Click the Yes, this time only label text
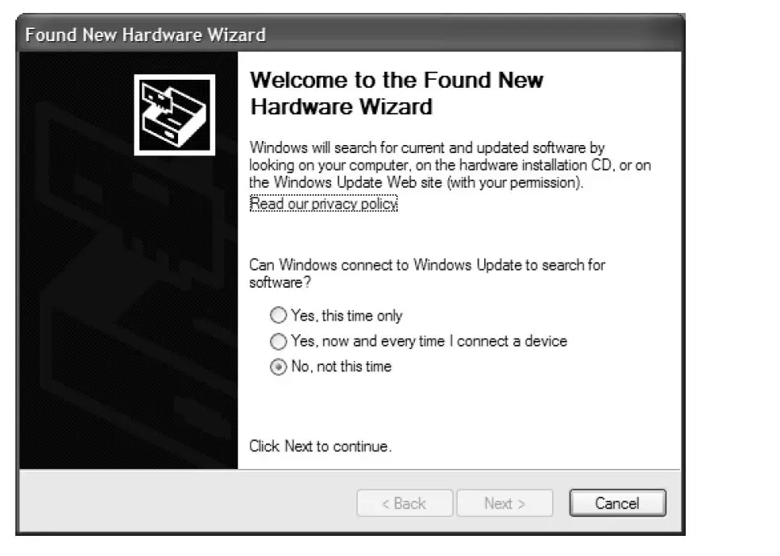 click(x=346, y=316)
